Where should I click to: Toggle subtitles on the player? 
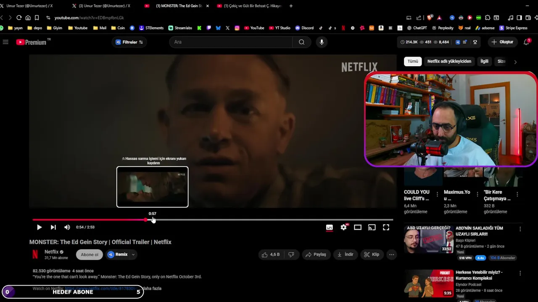click(x=330, y=227)
